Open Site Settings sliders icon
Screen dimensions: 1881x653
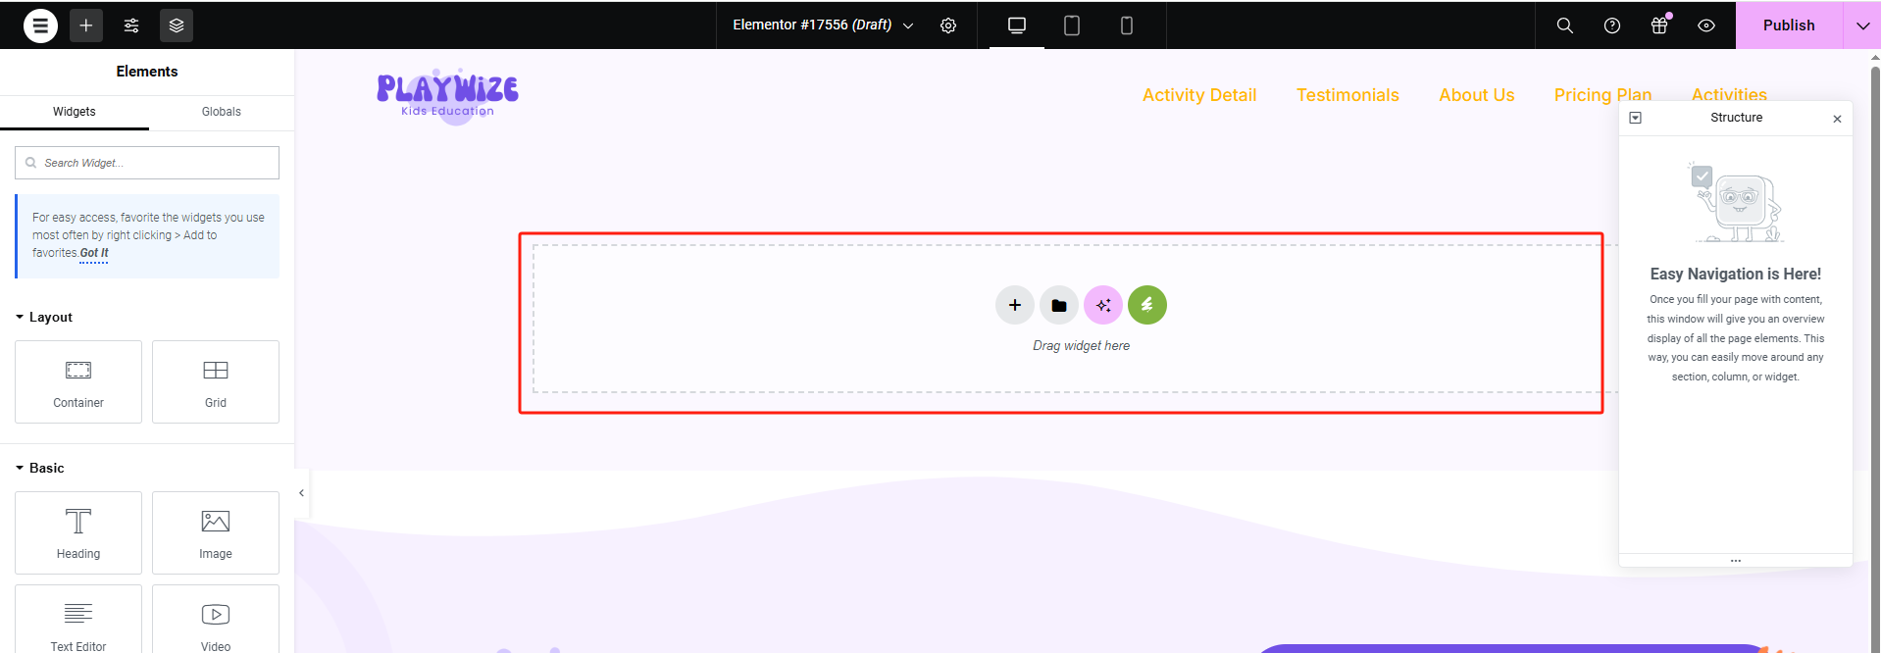tap(131, 25)
